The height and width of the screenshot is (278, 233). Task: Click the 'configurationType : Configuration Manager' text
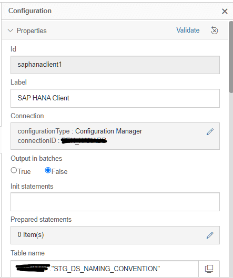(79, 131)
